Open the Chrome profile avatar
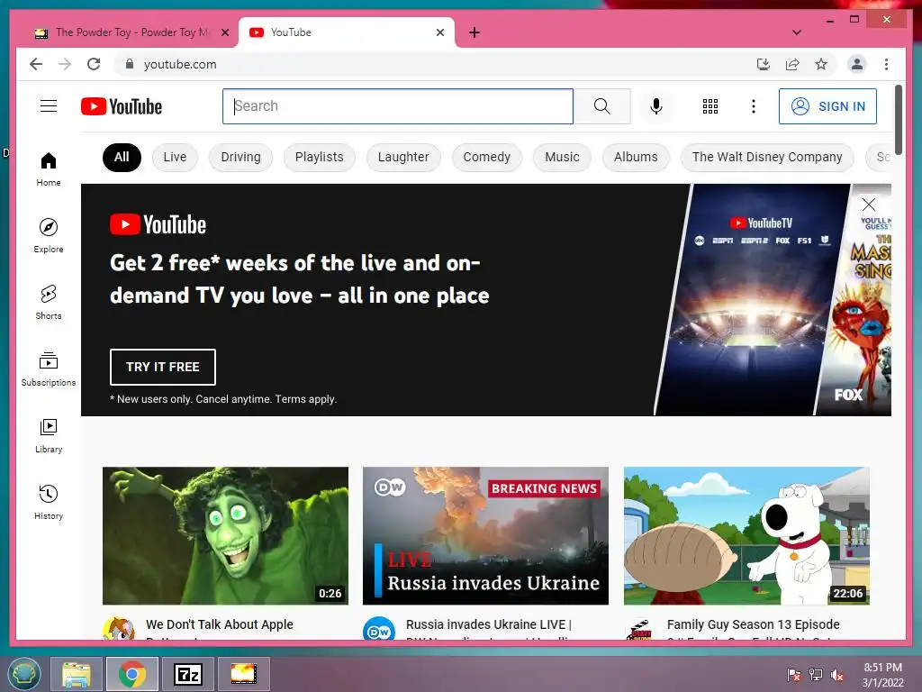The height and width of the screenshot is (692, 922). [x=857, y=64]
